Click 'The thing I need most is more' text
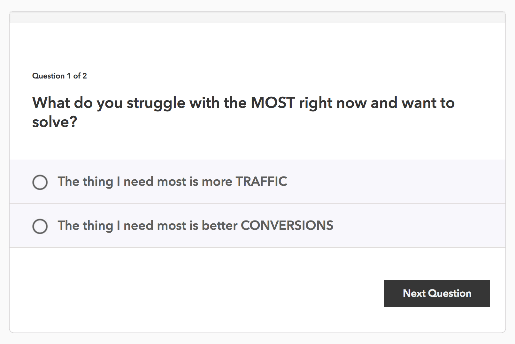Viewport: 515px width, 344px height. click(x=145, y=182)
